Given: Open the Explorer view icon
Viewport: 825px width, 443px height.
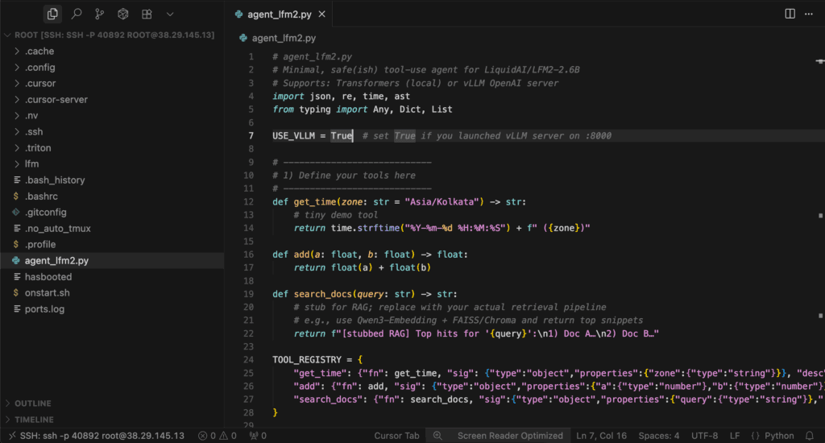Looking at the screenshot, I should pyautogui.click(x=52, y=14).
